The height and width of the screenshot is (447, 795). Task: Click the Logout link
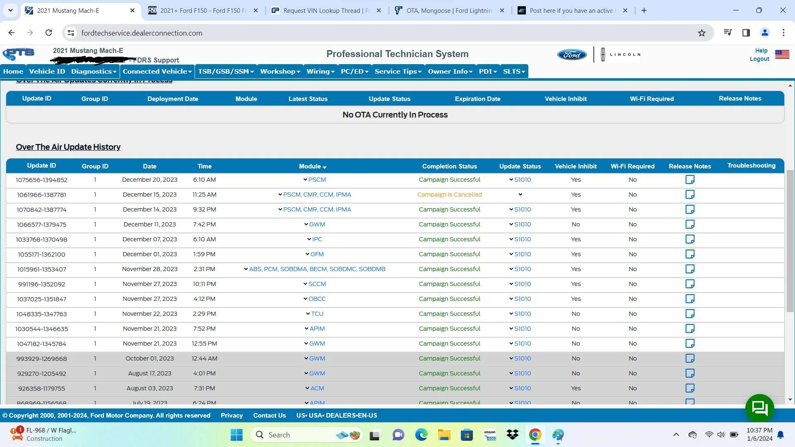tap(759, 59)
